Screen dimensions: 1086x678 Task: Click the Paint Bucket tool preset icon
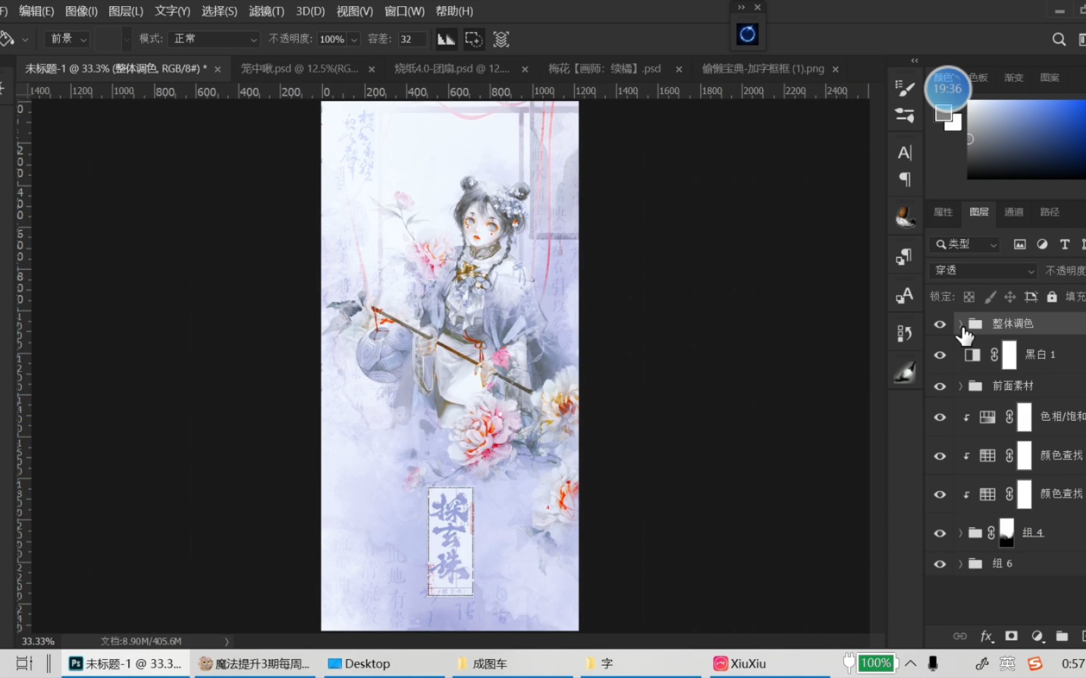(x=7, y=39)
